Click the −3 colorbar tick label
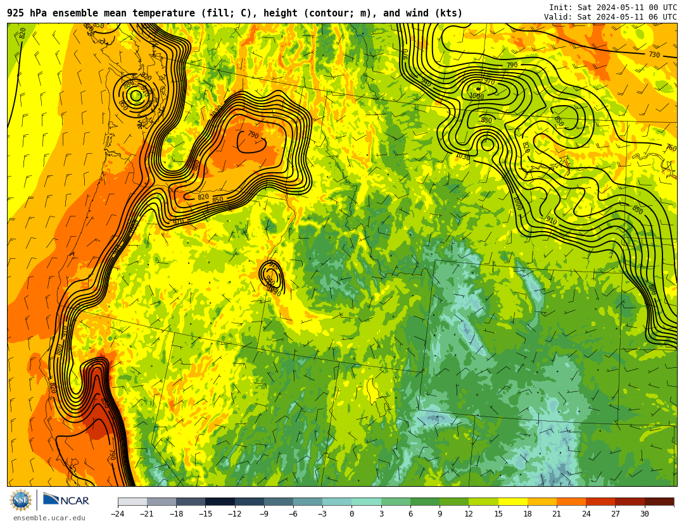 tap(322, 514)
